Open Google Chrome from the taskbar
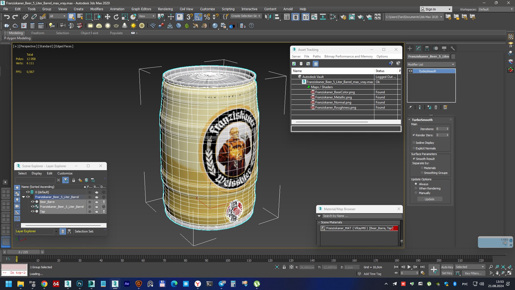 pyautogui.click(x=44, y=284)
